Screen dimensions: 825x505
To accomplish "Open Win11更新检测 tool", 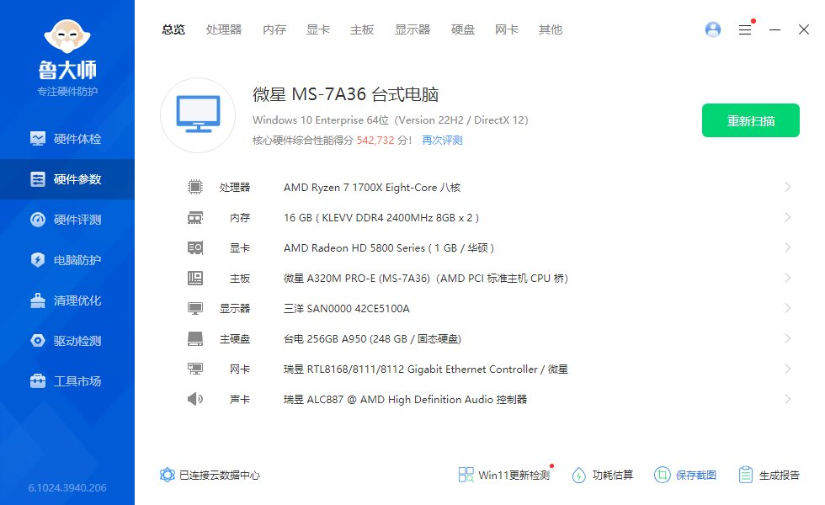I will (x=504, y=475).
